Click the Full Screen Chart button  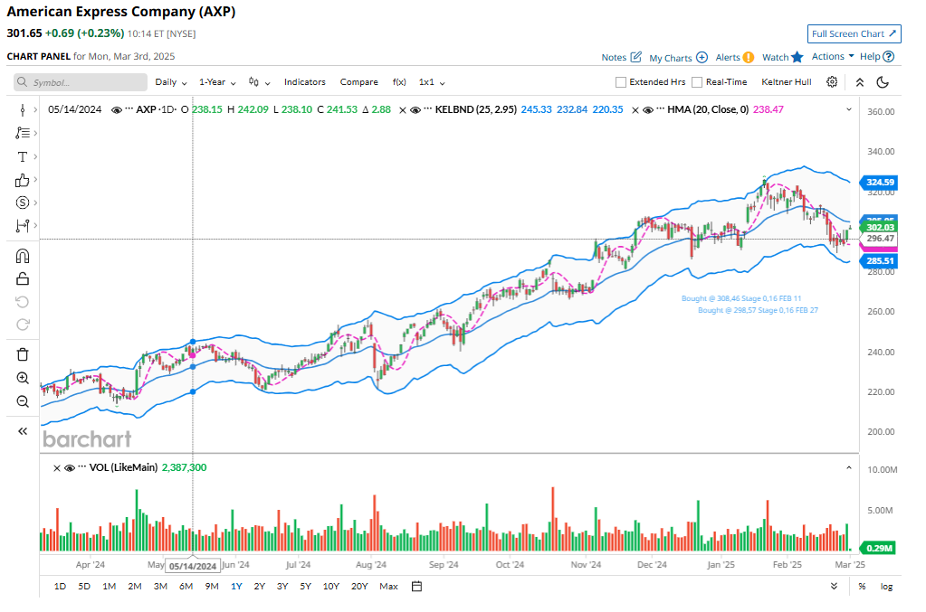coord(854,34)
